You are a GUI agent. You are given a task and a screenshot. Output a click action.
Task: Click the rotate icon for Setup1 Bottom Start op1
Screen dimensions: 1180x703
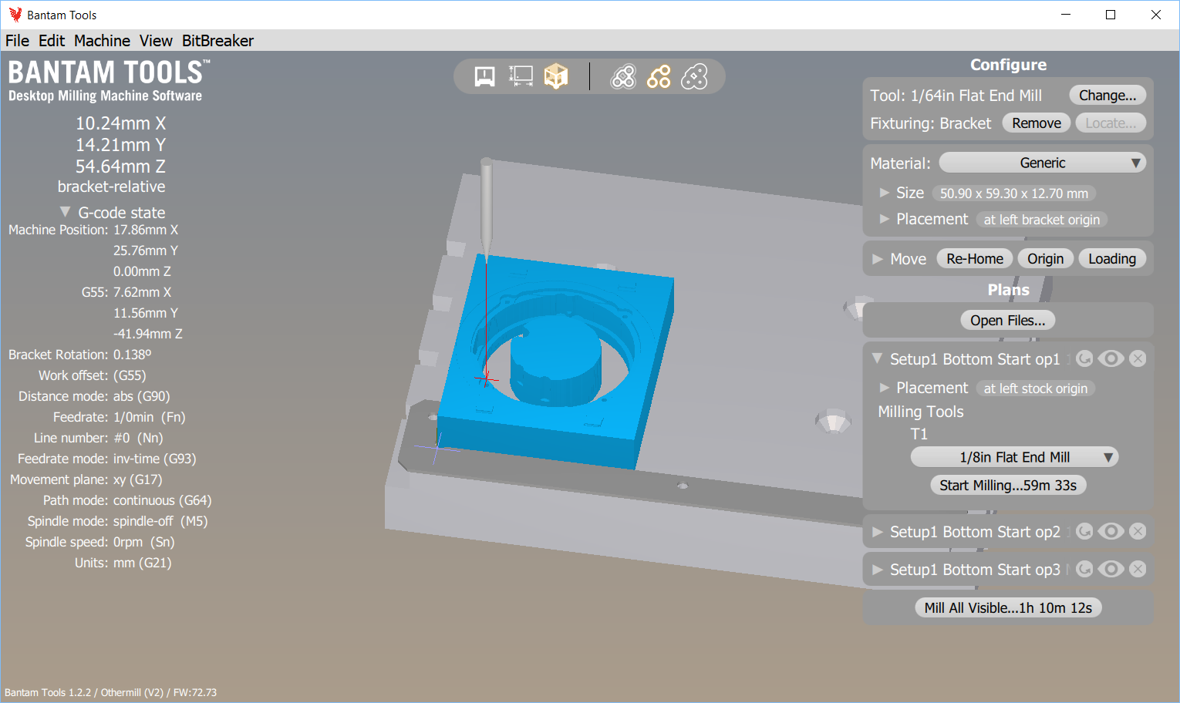tap(1084, 358)
